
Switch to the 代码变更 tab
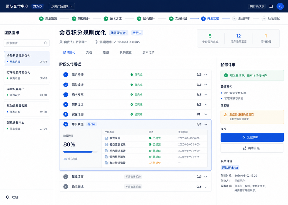[126, 52]
